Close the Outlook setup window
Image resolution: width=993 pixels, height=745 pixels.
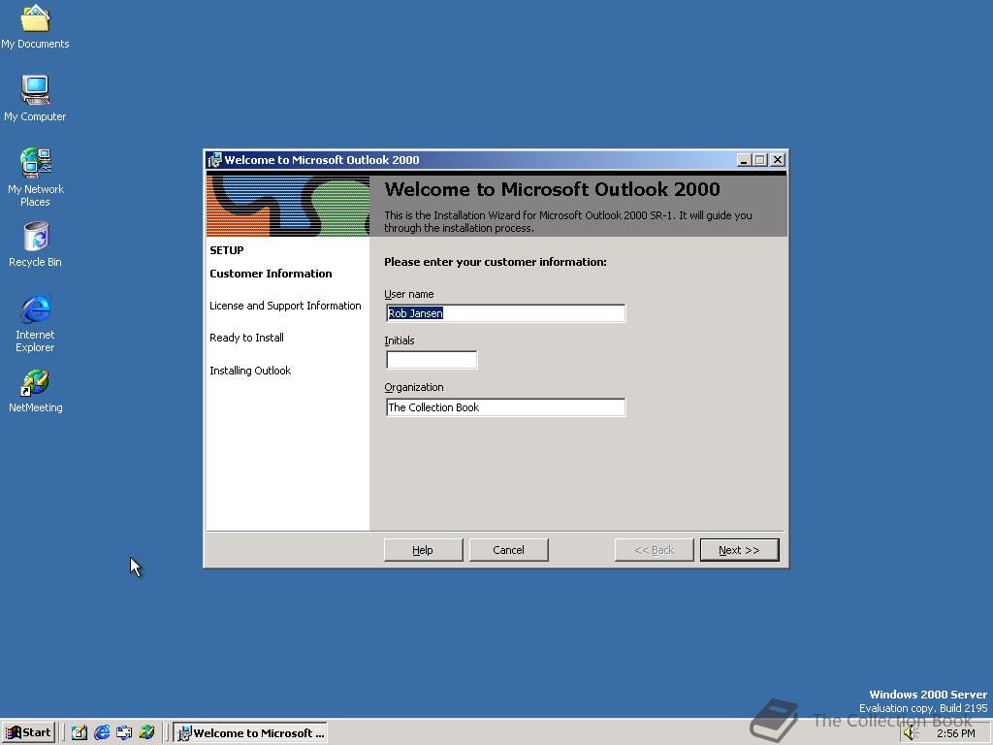click(x=778, y=160)
